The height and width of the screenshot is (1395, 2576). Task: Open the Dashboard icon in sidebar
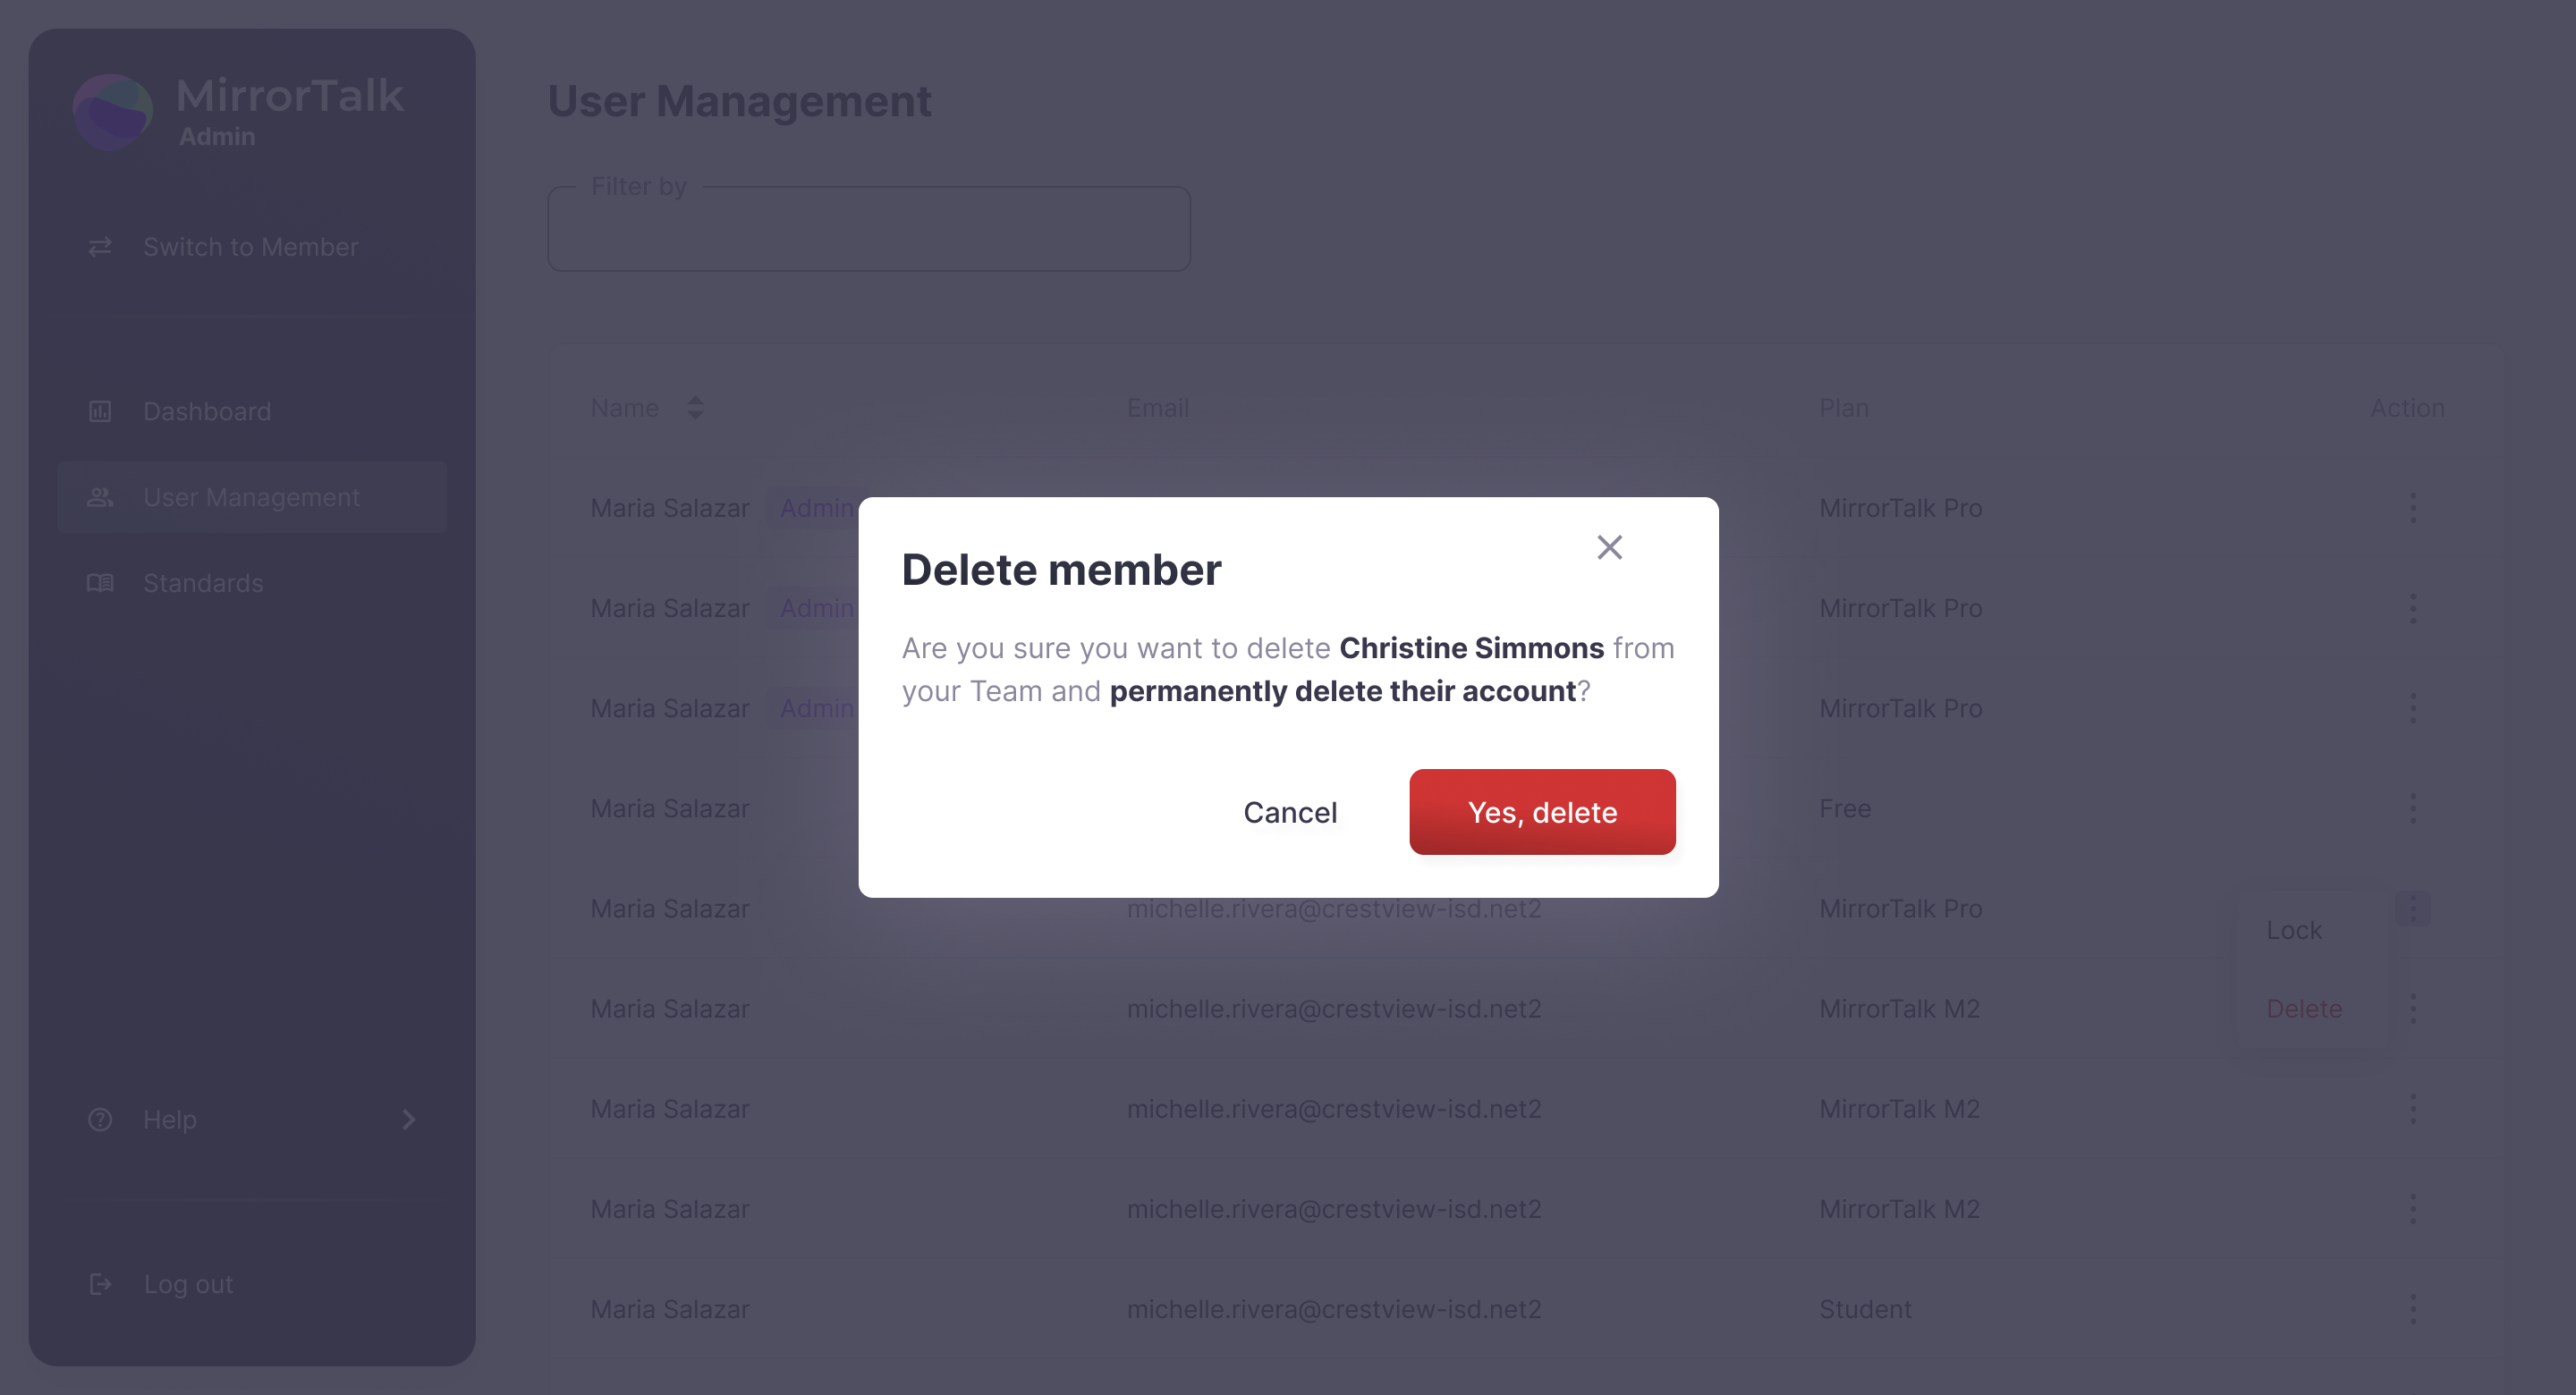click(100, 411)
